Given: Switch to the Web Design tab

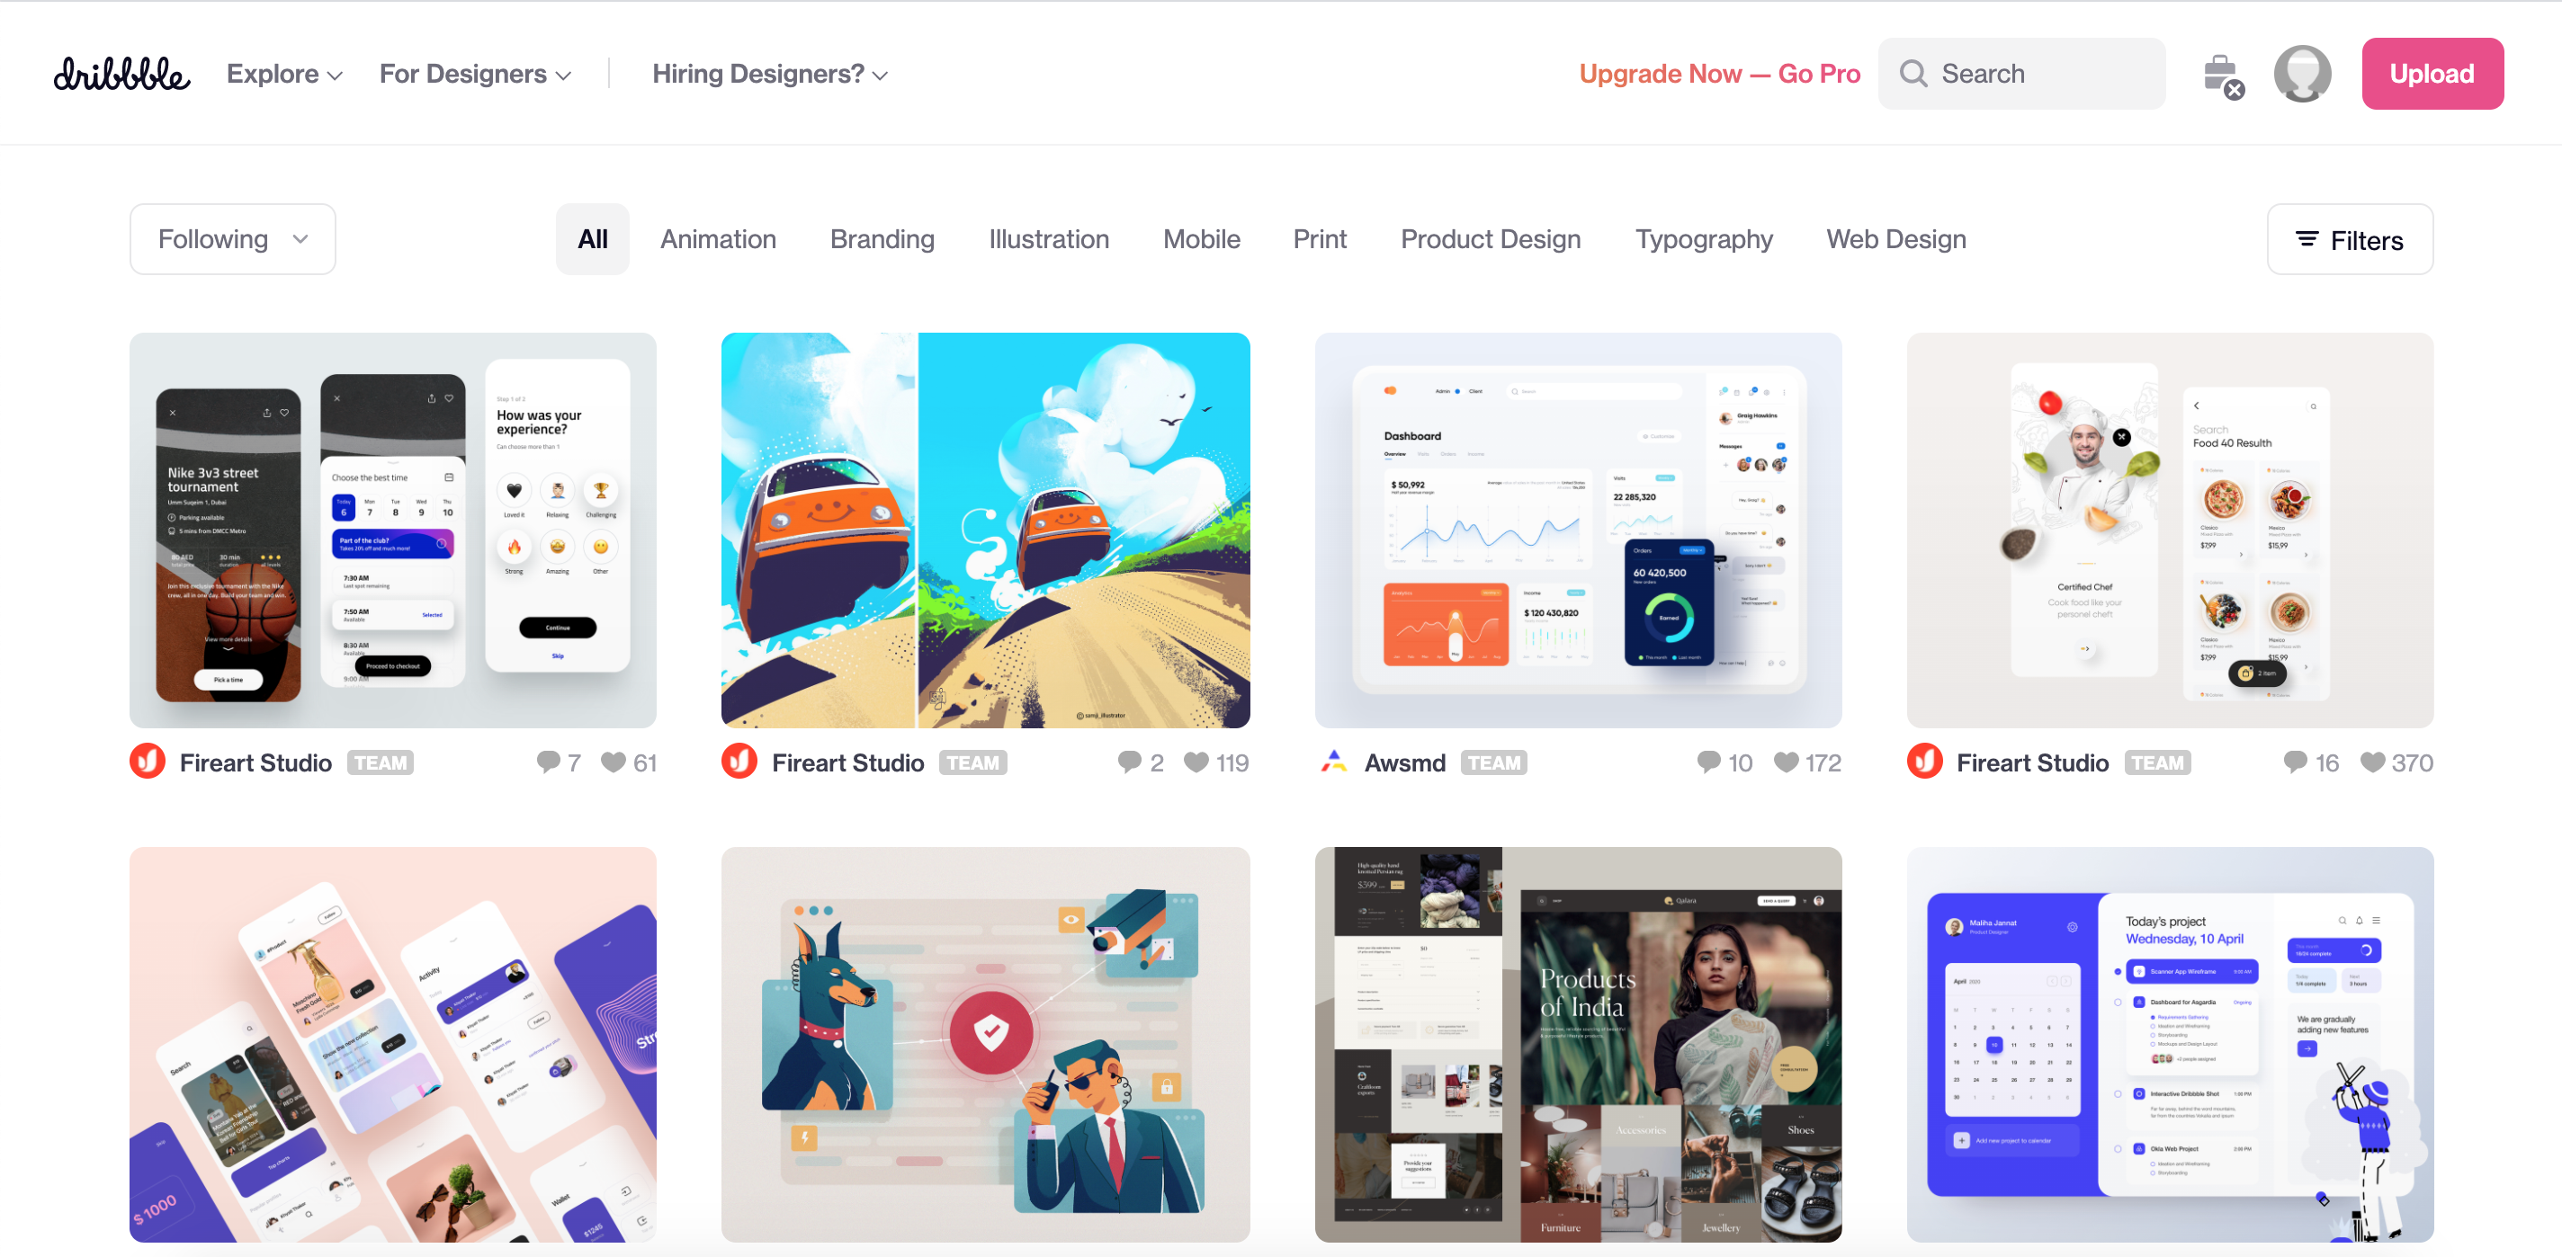Looking at the screenshot, I should pyautogui.click(x=1895, y=240).
